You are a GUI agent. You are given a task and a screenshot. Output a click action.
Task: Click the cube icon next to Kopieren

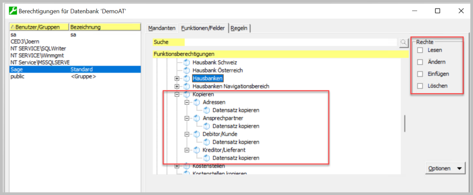coord(187,94)
